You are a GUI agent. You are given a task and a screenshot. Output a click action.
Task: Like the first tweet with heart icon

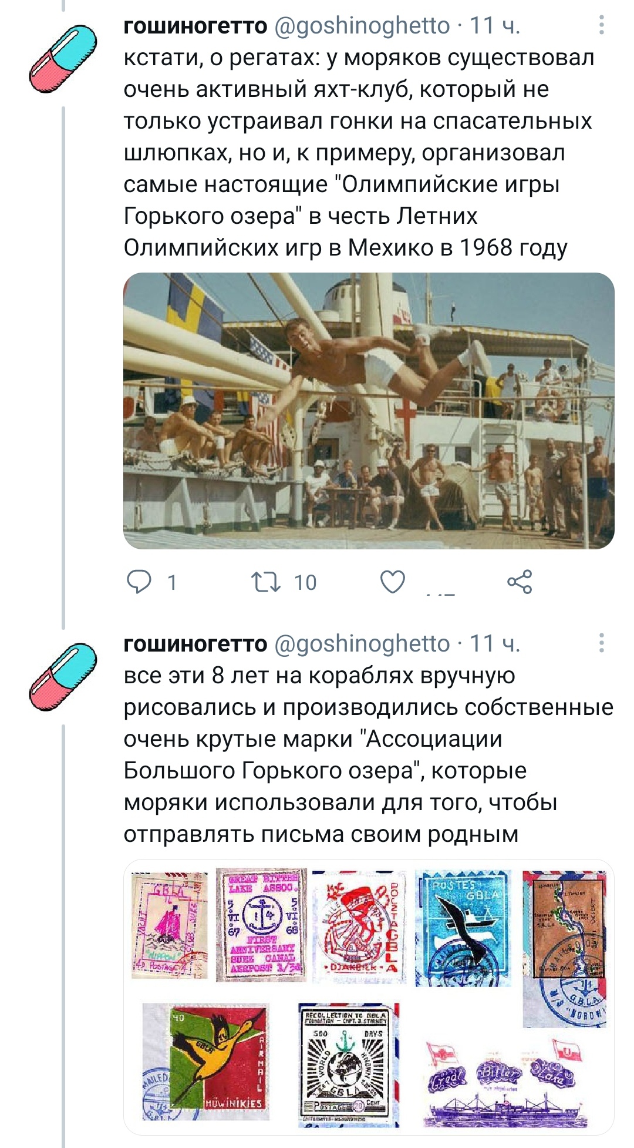[393, 582]
